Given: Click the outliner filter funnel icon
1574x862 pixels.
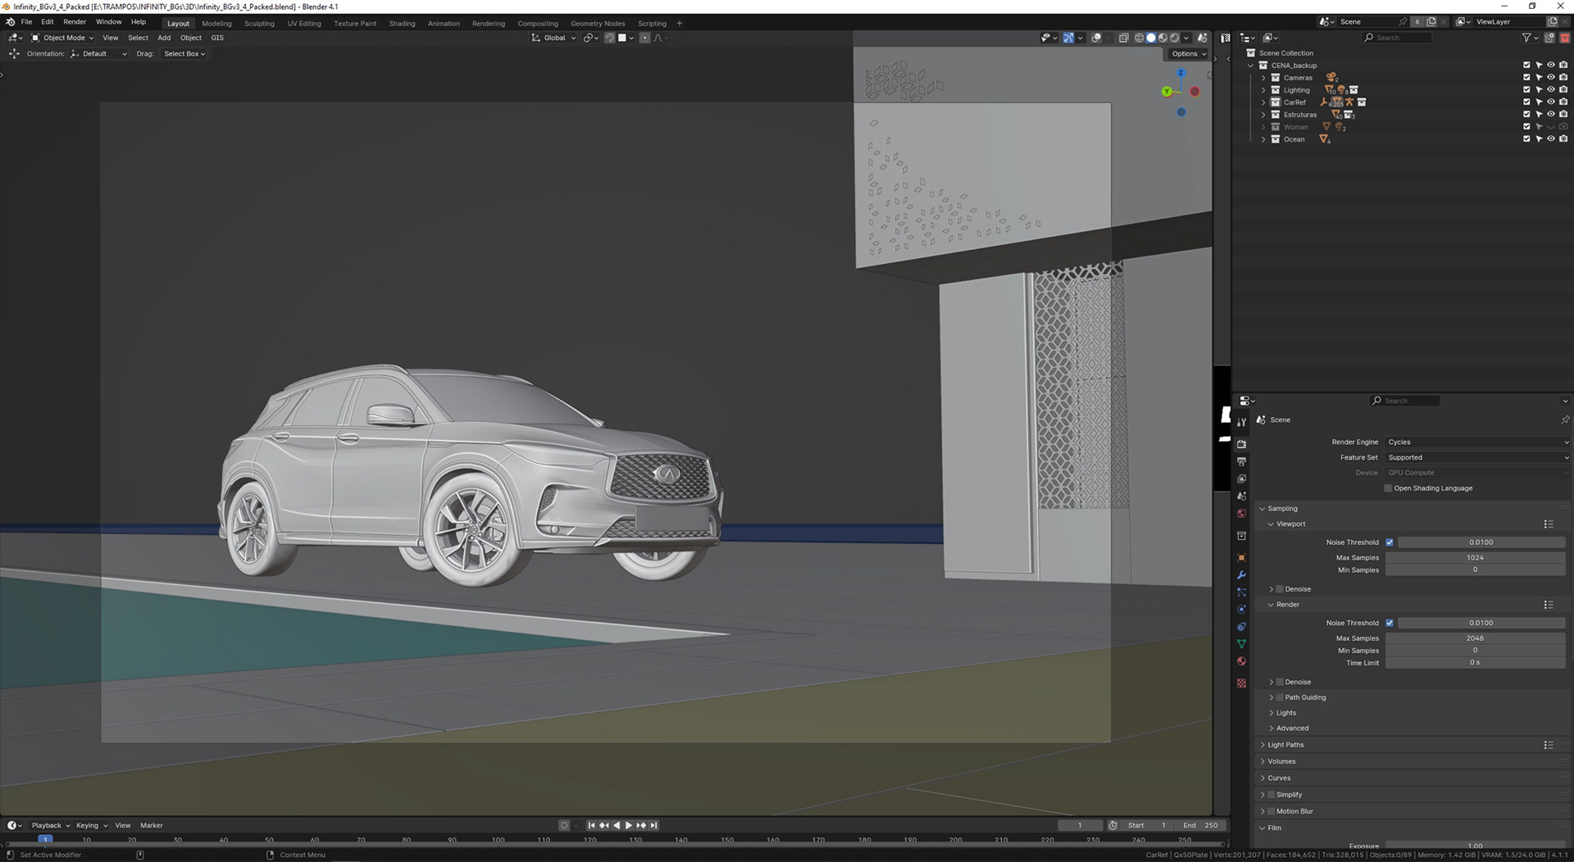Looking at the screenshot, I should click(x=1526, y=38).
